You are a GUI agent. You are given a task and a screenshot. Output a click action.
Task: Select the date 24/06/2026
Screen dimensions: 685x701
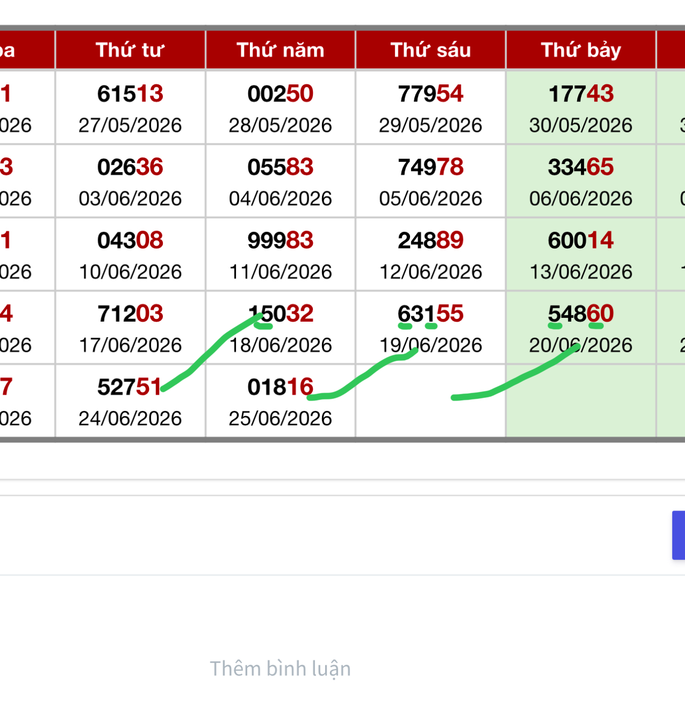point(130,418)
